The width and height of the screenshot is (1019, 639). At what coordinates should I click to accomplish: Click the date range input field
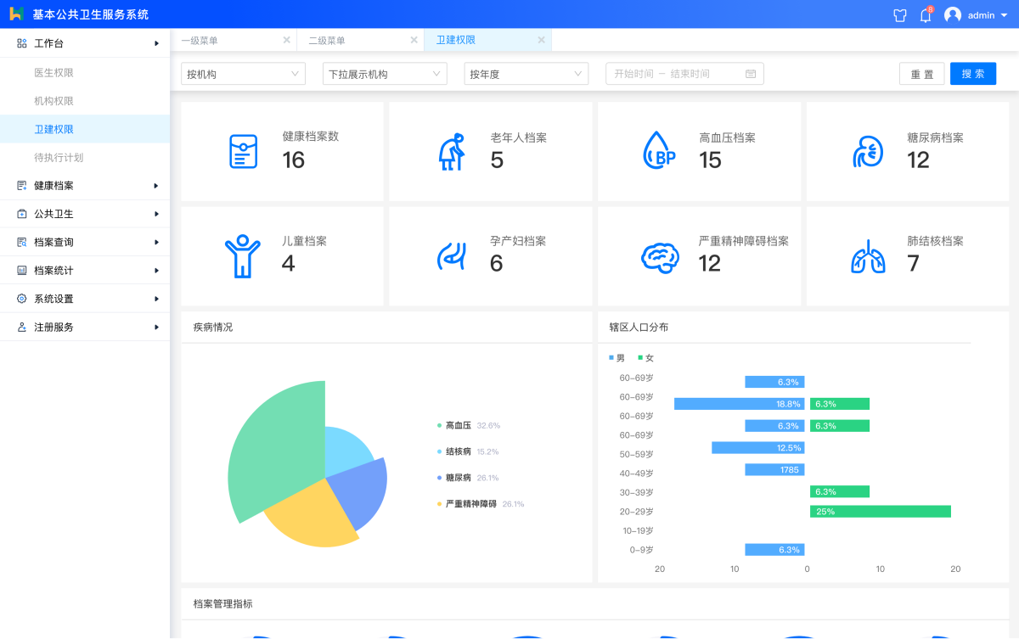coord(684,74)
